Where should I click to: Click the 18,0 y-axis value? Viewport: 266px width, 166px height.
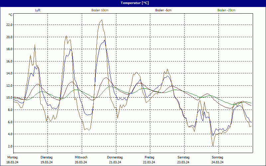(9, 49)
